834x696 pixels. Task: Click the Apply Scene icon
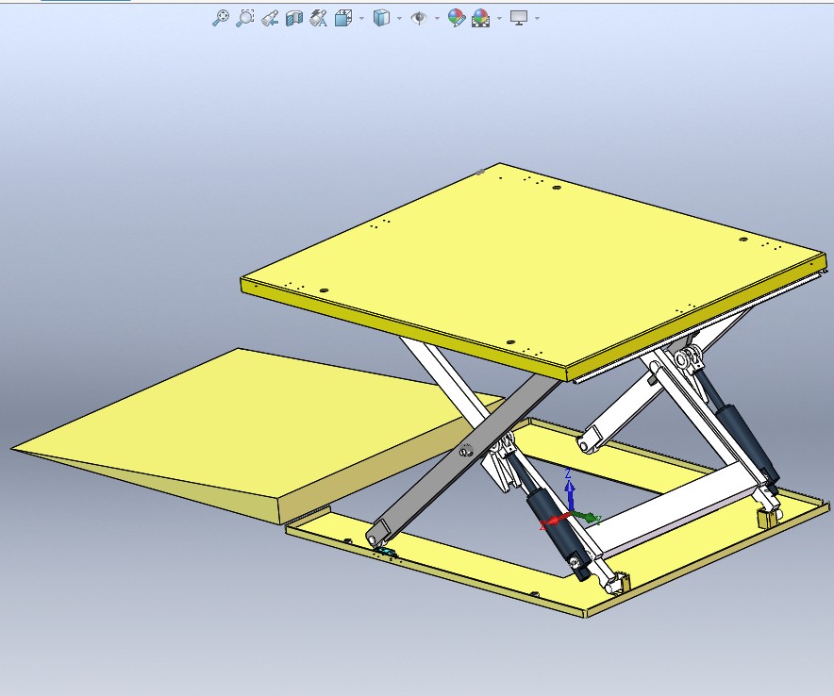(480, 16)
